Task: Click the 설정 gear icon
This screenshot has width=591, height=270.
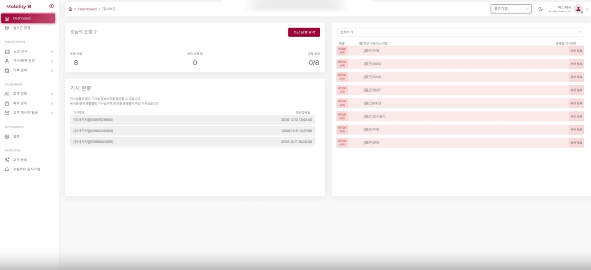Action: (7, 136)
